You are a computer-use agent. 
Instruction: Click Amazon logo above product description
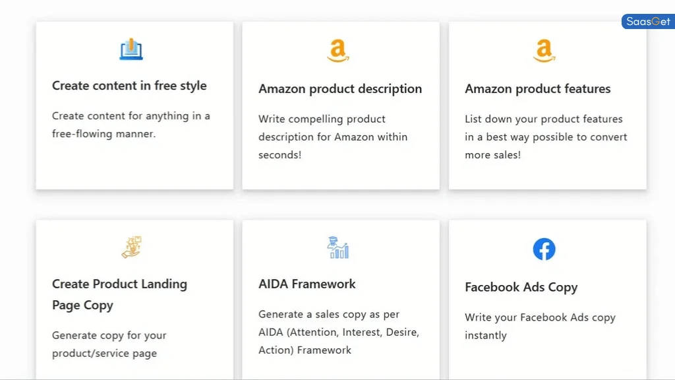pyautogui.click(x=338, y=51)
